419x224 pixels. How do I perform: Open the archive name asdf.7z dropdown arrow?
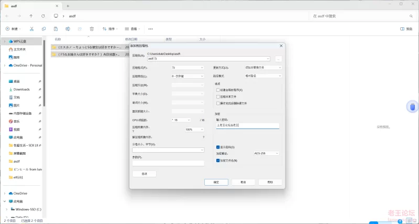point(268,58)
